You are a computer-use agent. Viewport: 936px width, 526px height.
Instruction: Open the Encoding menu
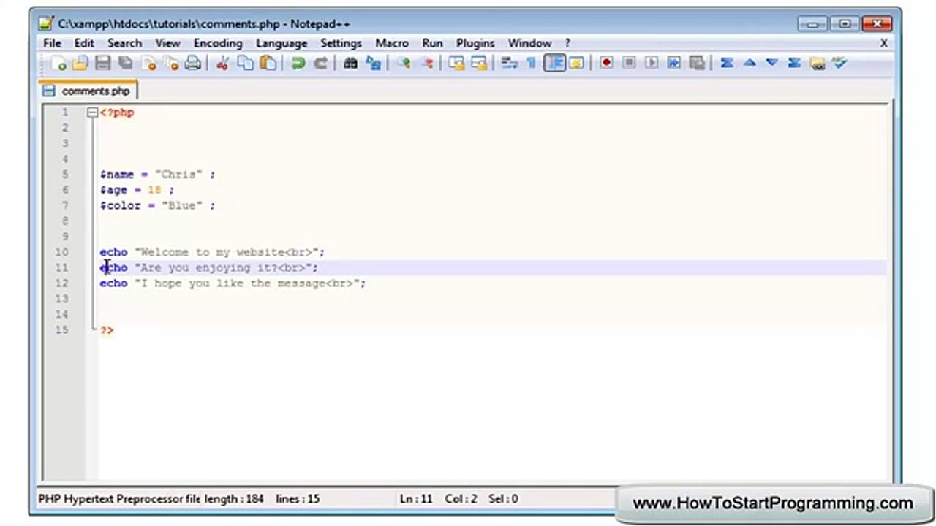tap(218, 43)
